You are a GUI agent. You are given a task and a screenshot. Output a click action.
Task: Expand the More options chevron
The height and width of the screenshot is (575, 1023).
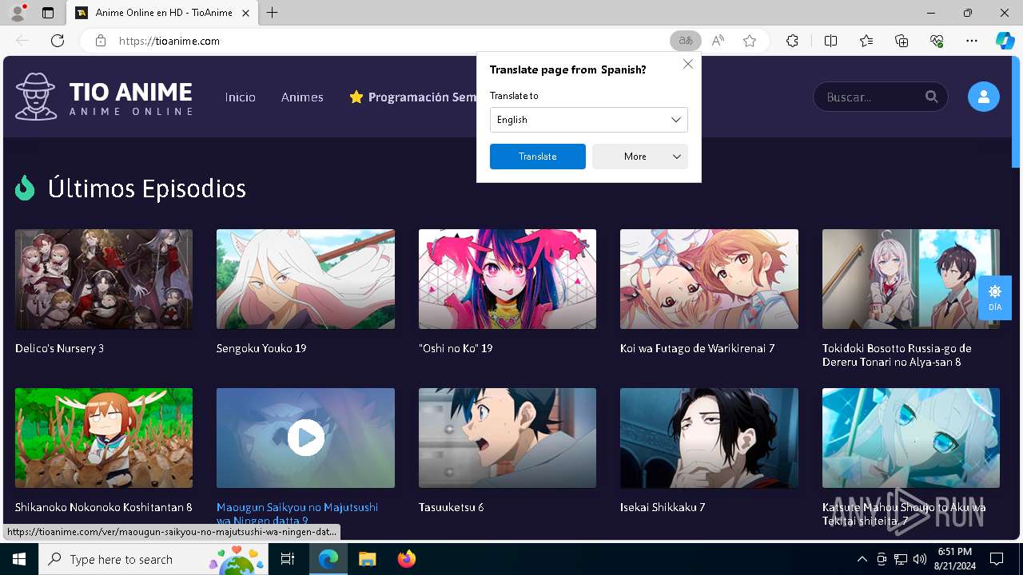[x=677, y=157]
